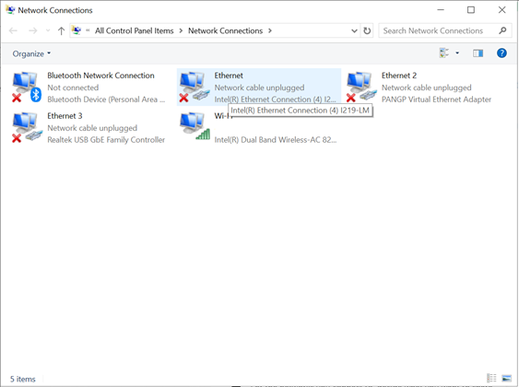The image size is (519, 387).
Task: Expand the address bar history dropdown
Action: (x=354, y=30)
